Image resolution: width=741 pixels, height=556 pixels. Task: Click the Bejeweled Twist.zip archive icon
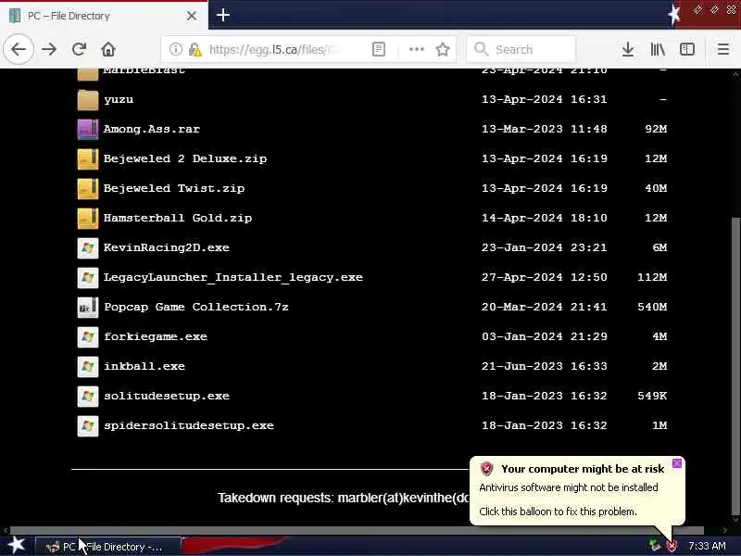[x=88, y=189]
